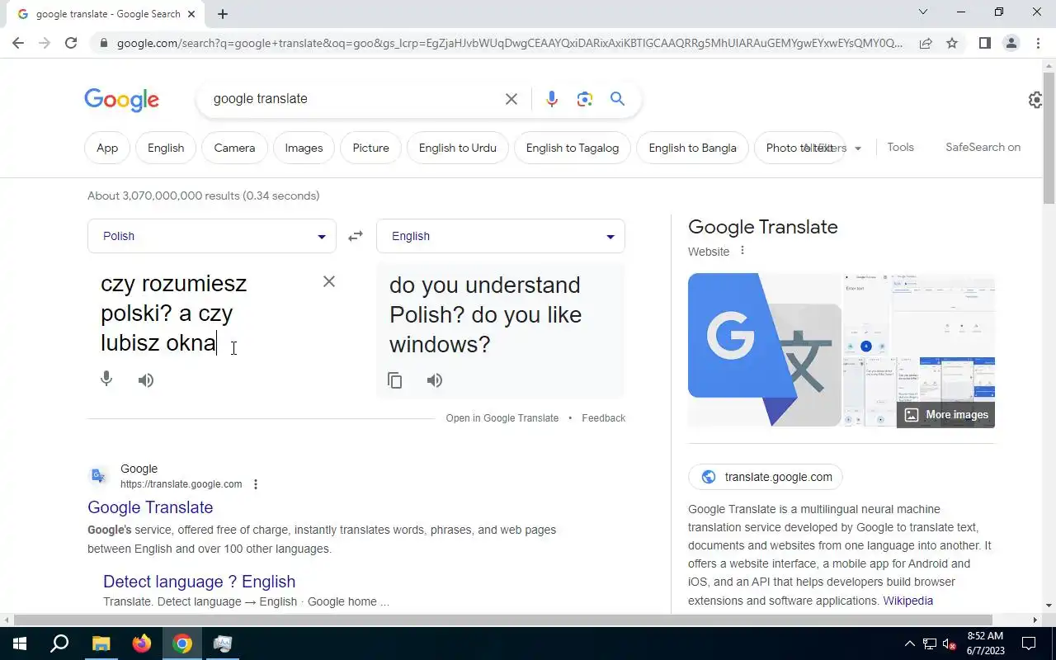
Task: Open a new Chrome tab
Action: coord(223,14)
